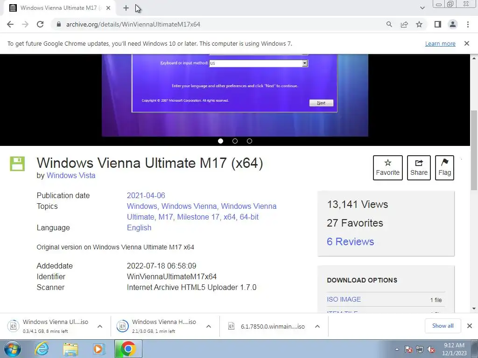Open the Windows Vienna topic link
The width and height of the screenshot is (478, 358).
(x=189, y=206)
